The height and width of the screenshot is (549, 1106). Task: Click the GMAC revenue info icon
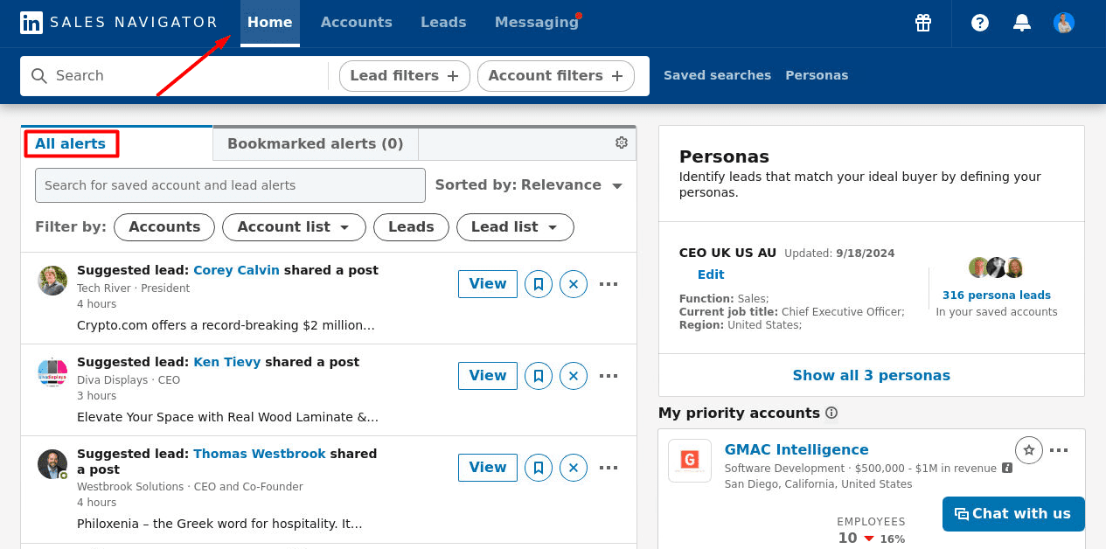point(1007,469)
